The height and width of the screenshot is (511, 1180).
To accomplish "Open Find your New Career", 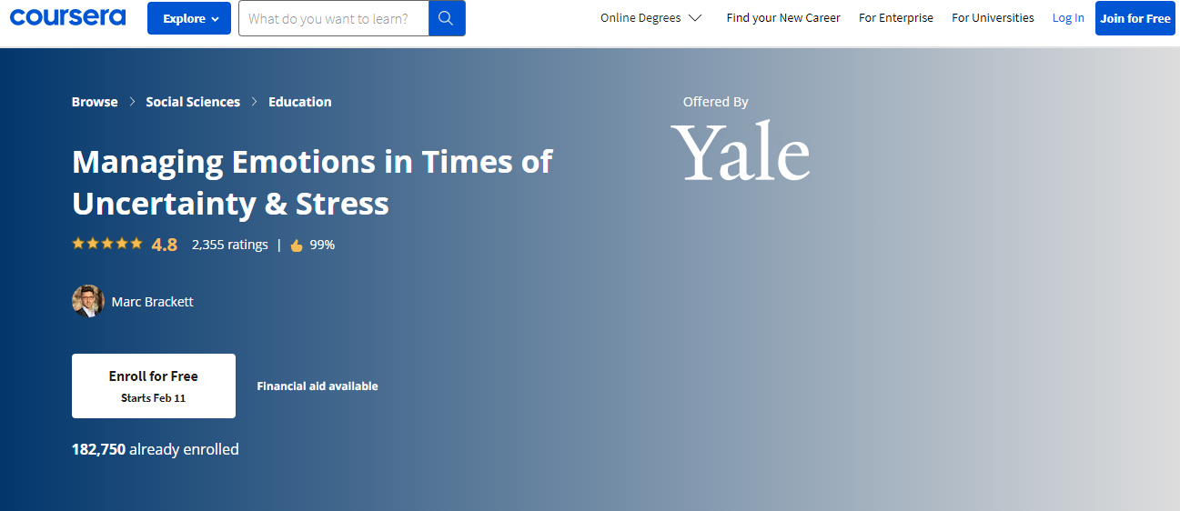I will click(x=782, y=18).
